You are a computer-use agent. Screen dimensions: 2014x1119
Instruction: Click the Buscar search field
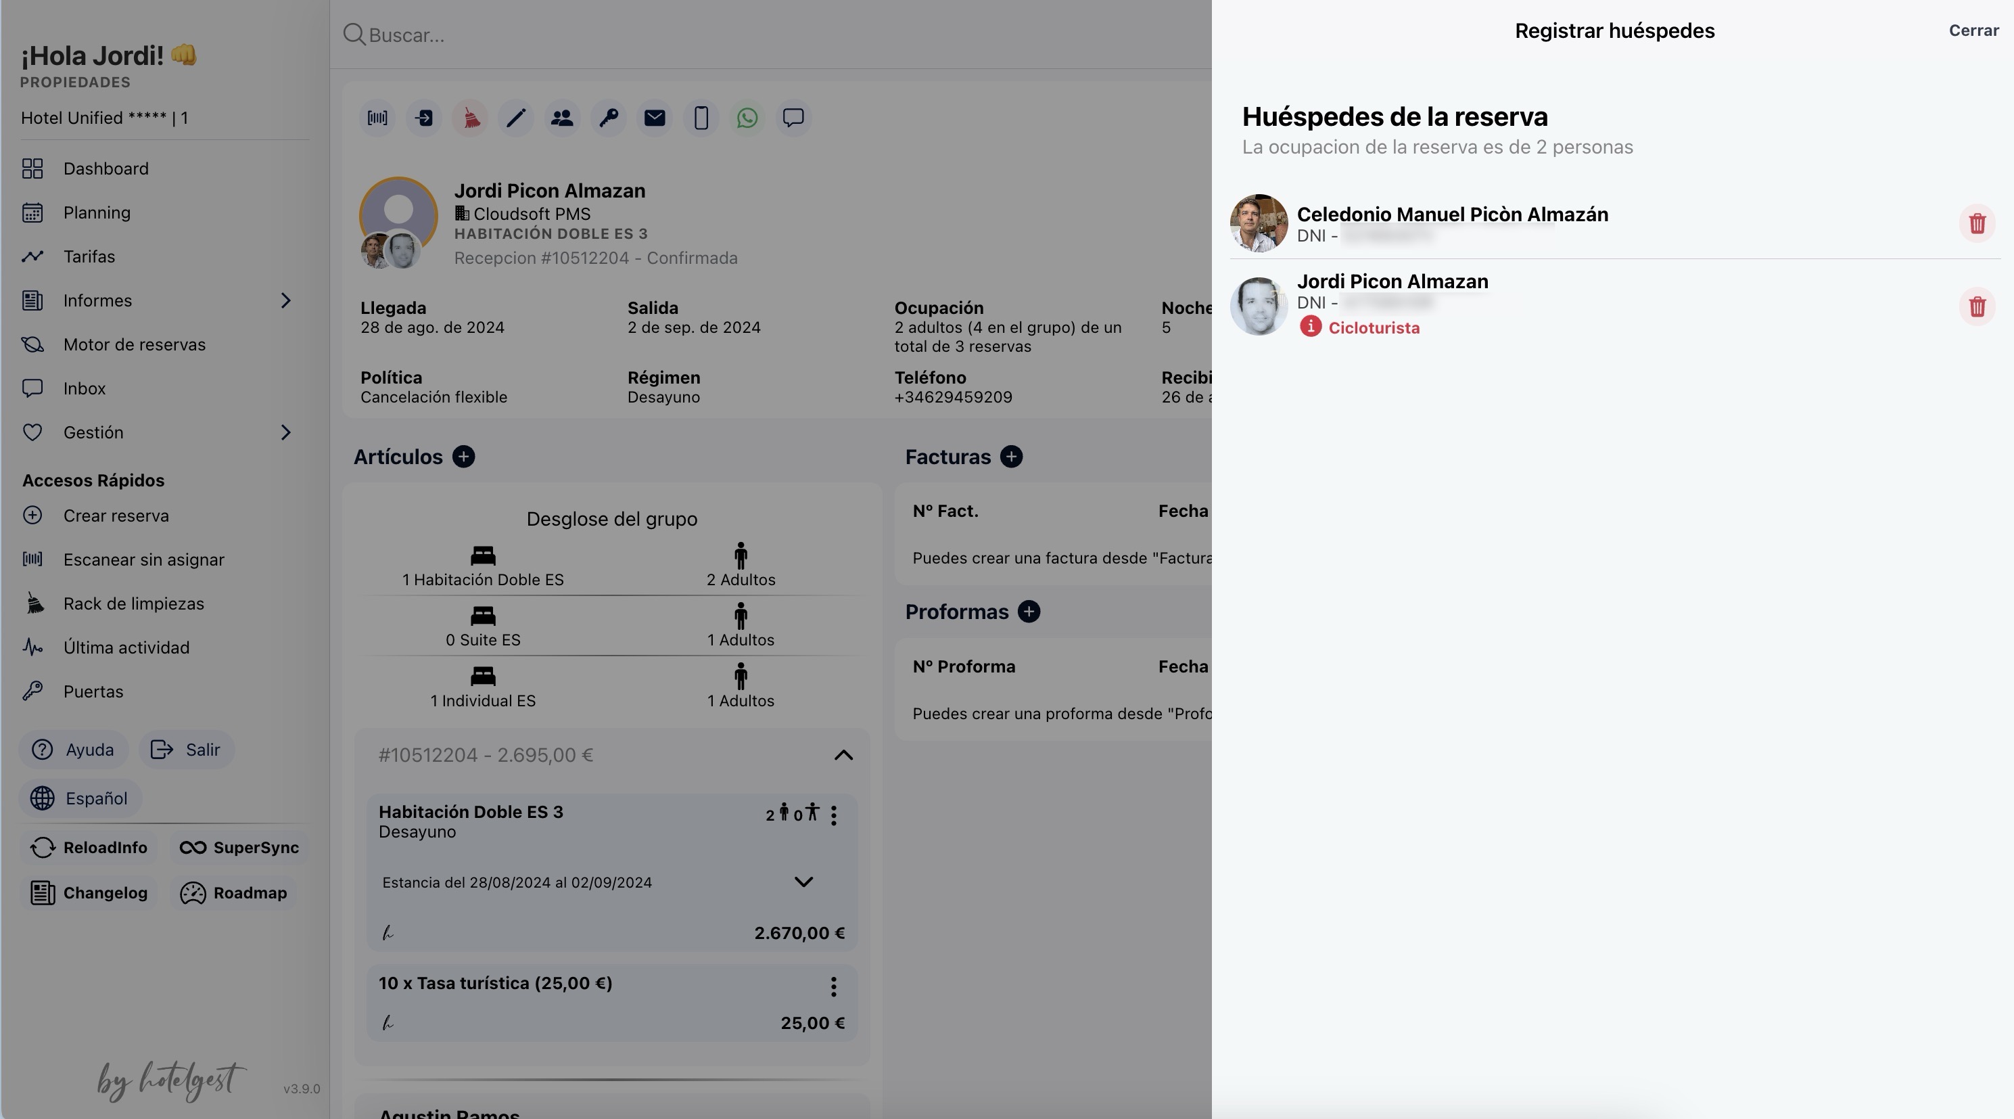point(703,35)
